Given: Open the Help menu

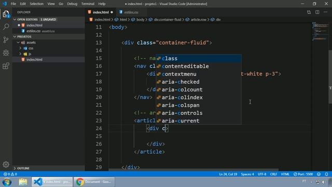Looking at the screenshot, I should (x=102, y=4).
